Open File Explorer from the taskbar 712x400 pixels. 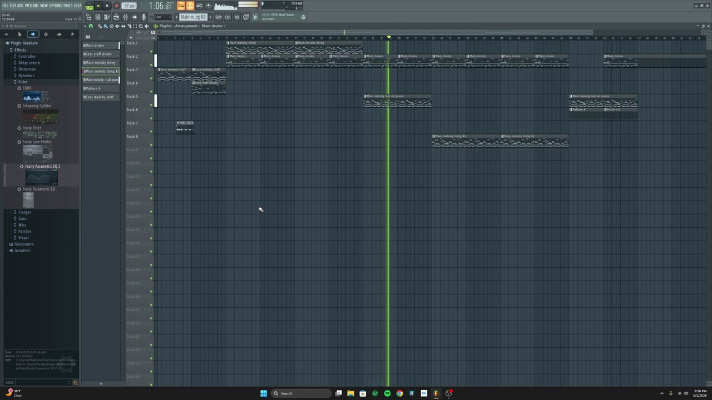click(x=350, y=393)
